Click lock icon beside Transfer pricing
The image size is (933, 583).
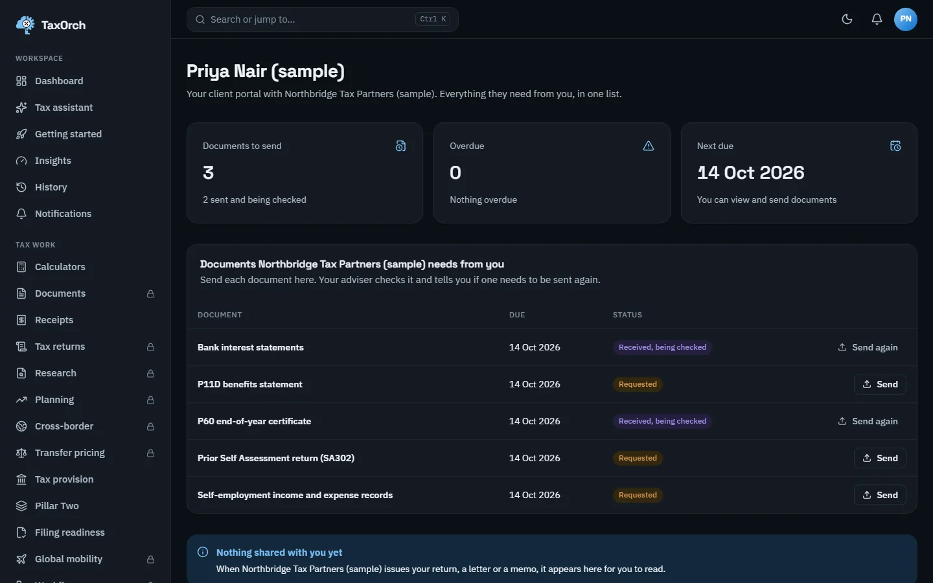150,453
